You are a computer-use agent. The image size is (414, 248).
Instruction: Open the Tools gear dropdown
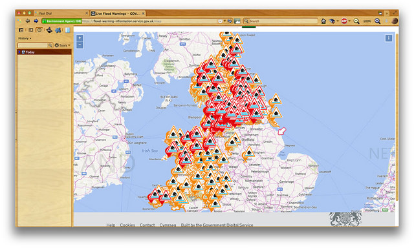pos(62,45)
